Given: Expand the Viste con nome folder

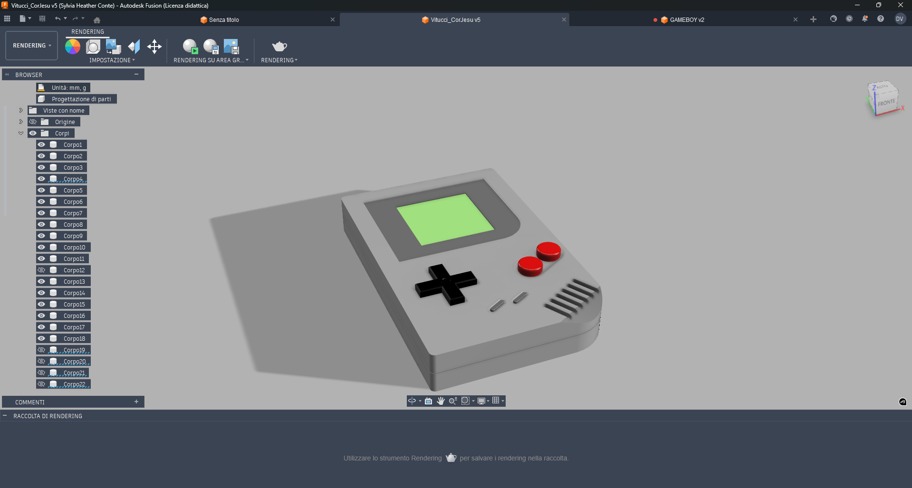Looking at the screenshot, I should click(20, 110).
